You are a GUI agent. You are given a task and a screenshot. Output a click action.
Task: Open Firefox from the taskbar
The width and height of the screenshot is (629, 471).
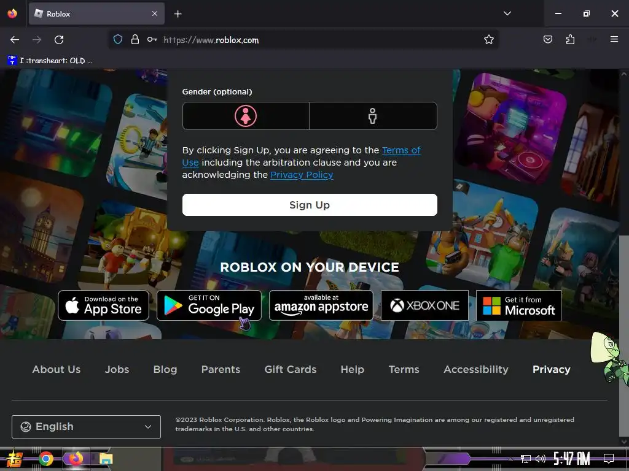click(76, 459)
